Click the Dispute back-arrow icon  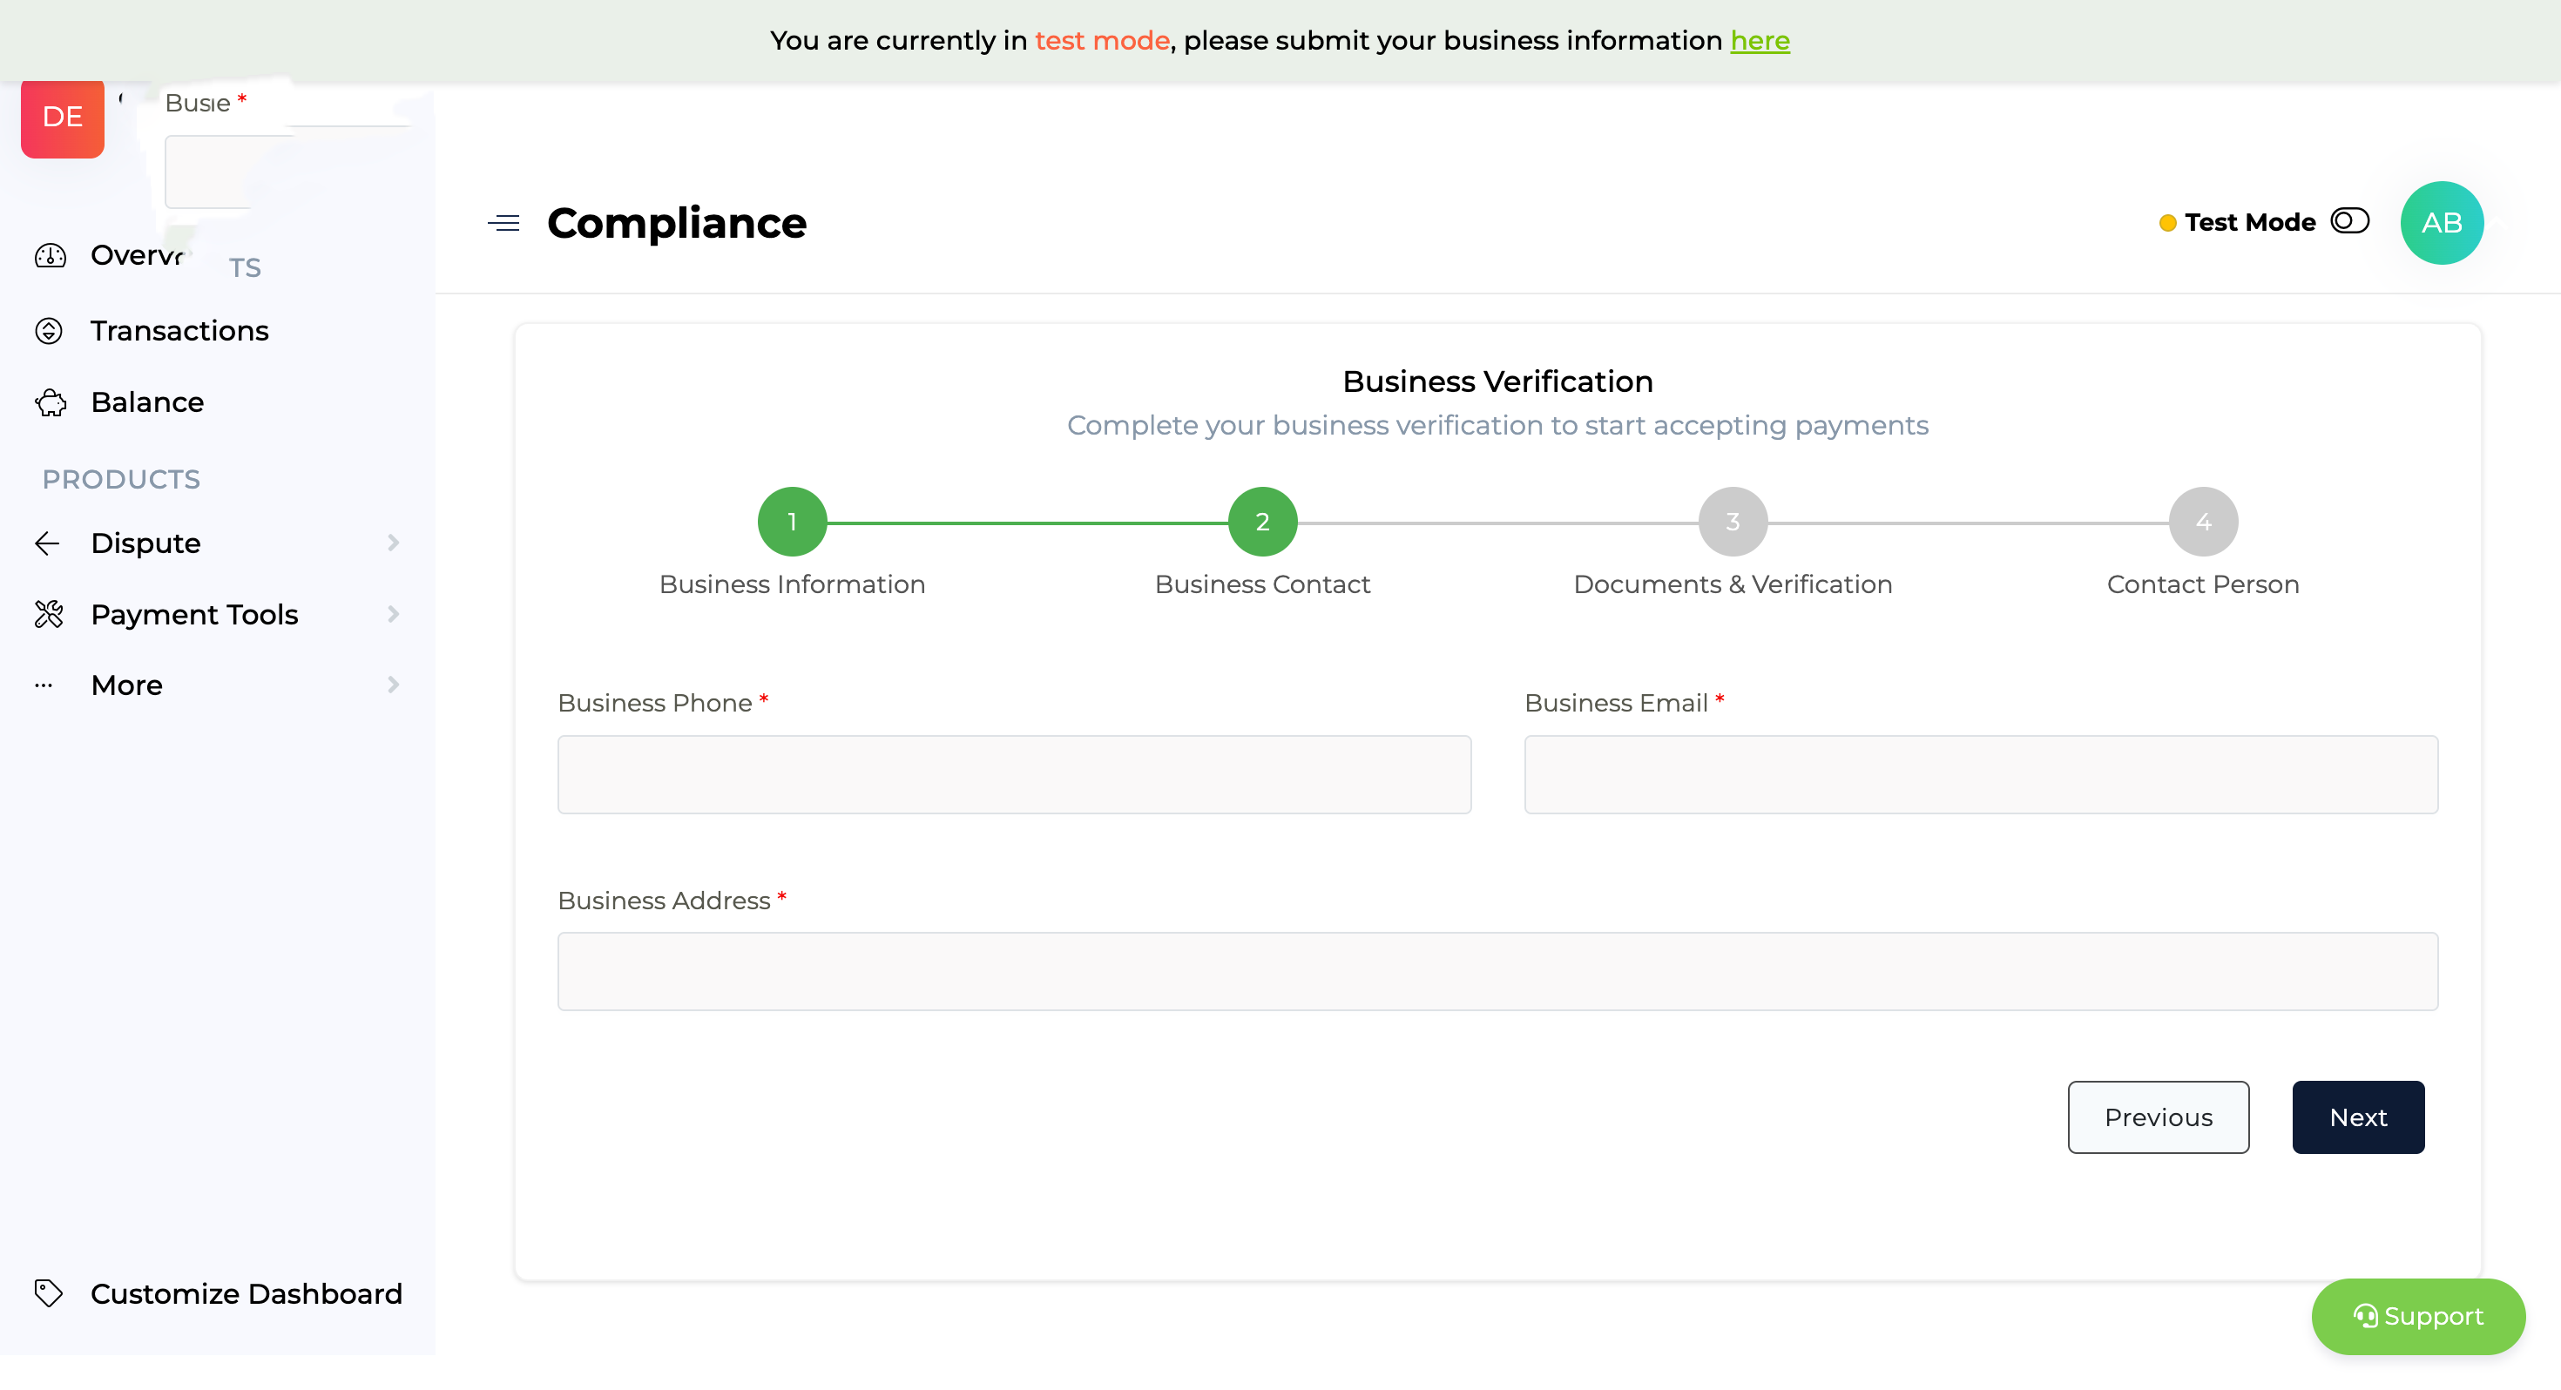(48, 543)
